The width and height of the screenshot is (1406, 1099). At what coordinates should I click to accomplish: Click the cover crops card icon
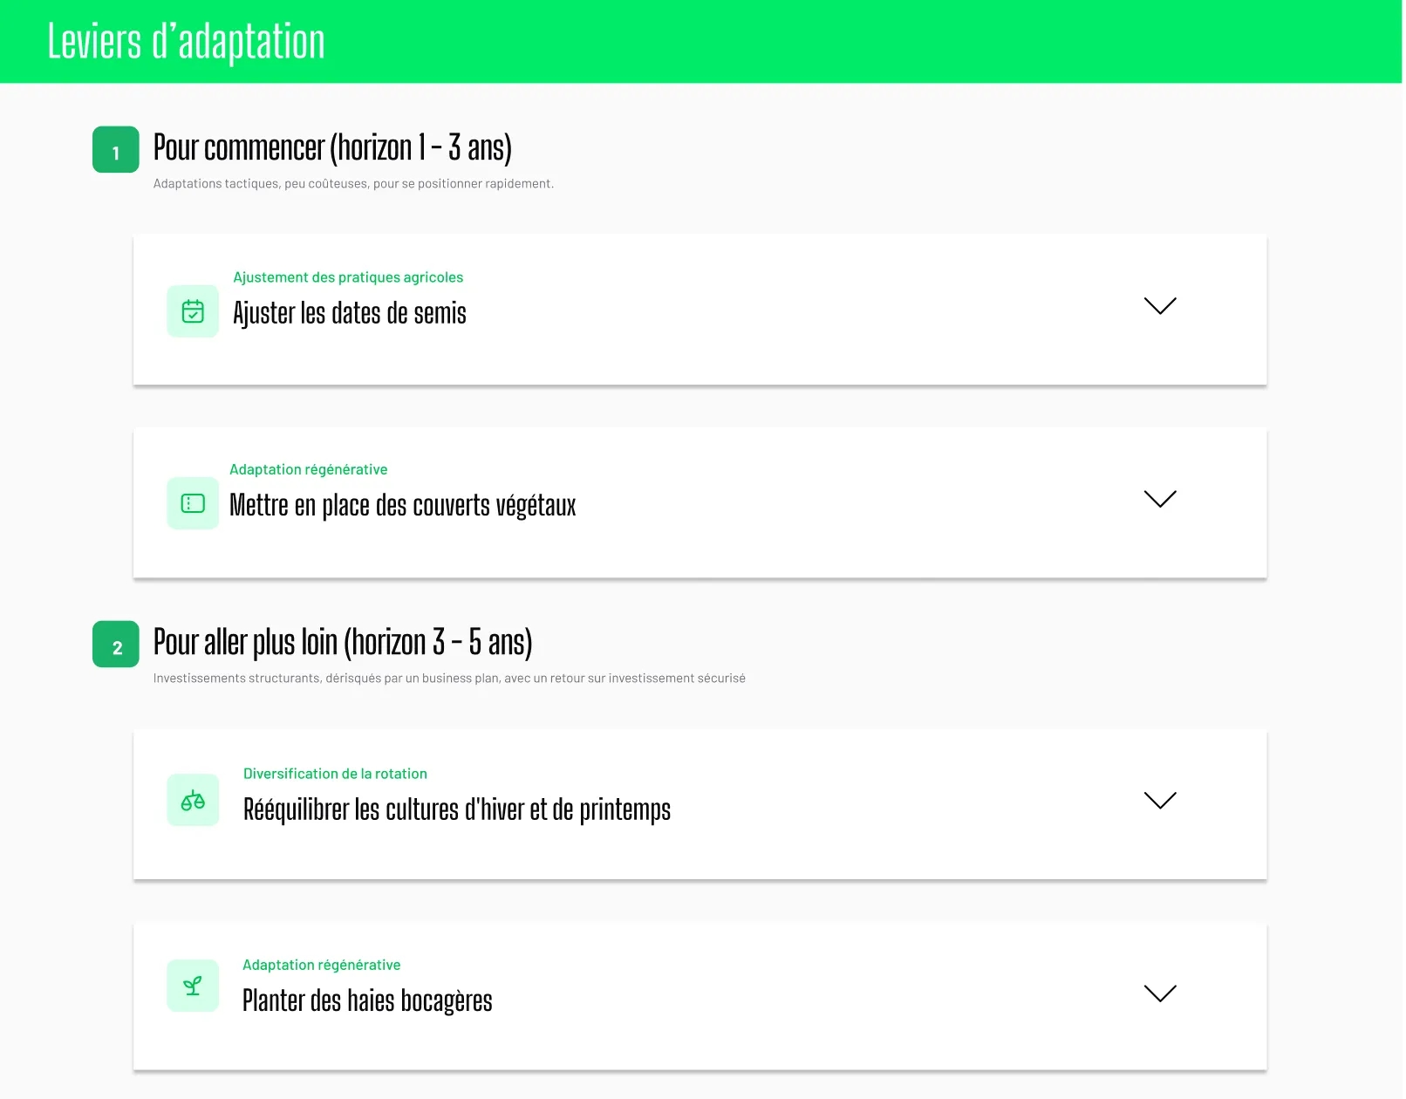pos(193,503)
